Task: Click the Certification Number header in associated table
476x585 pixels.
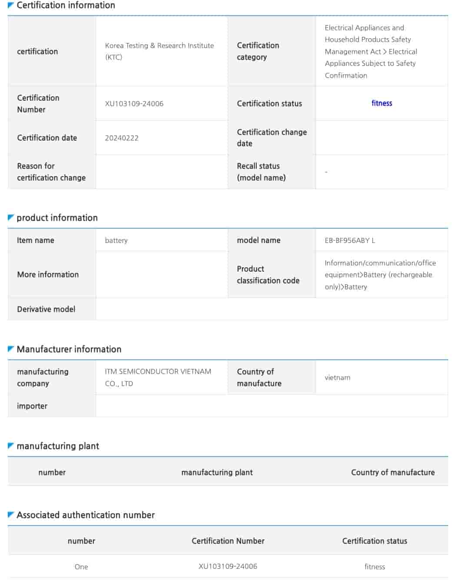Action: 228,541
